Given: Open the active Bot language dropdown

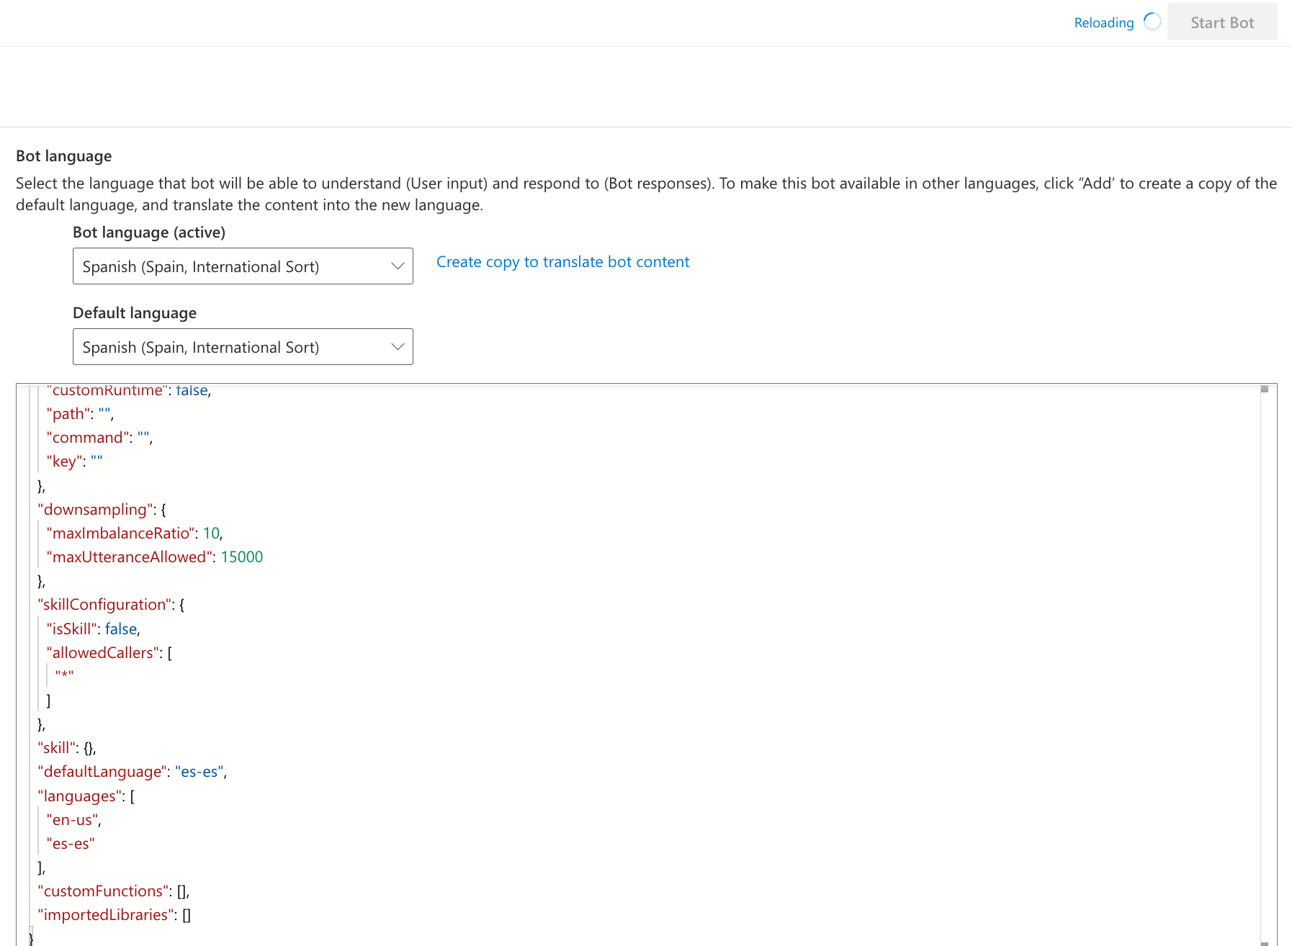Looking at the screenshot, I should pyautogui.click(x=242, y=266).
